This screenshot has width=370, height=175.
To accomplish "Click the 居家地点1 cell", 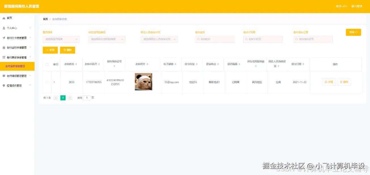I will pyautogui.click(x=214, y=82).
